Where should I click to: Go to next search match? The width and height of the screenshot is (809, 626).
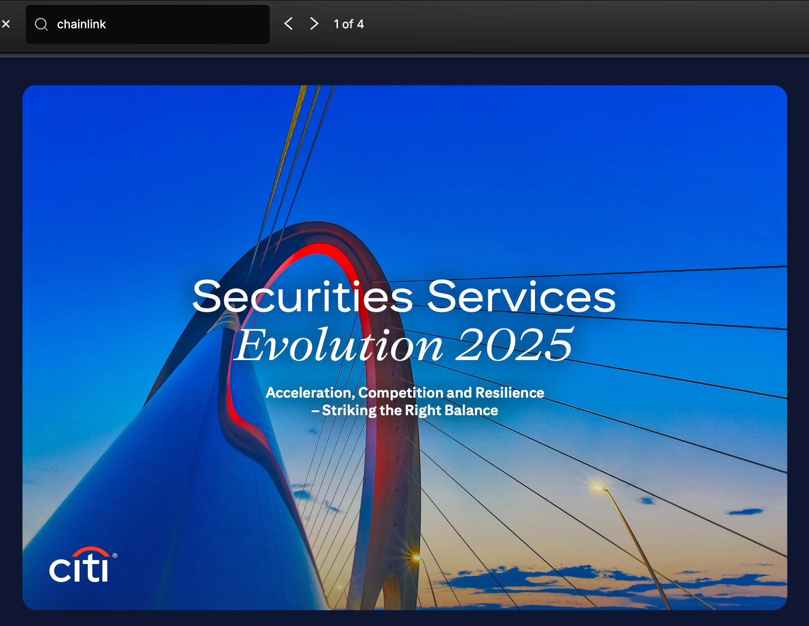click(315, 24)
